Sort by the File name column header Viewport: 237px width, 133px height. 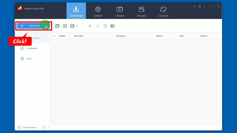point(79,36)
